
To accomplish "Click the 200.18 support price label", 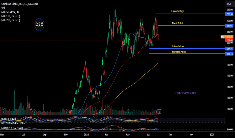I will tap(229, 54).
